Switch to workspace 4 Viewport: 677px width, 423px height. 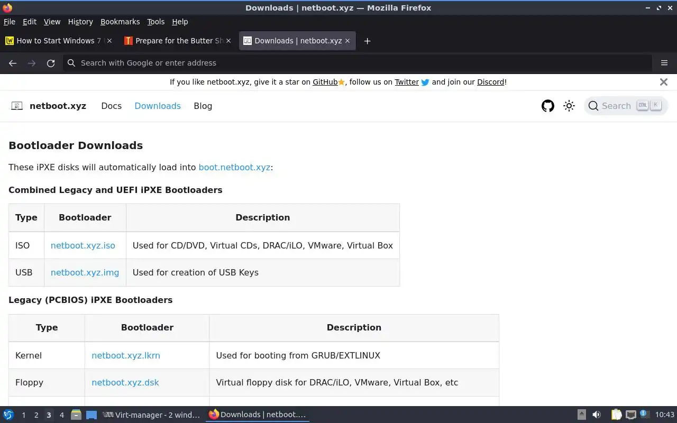[x=61, y=415]
